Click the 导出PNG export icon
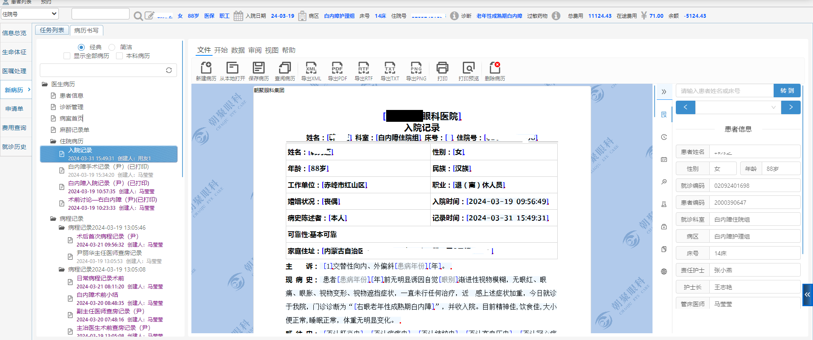Image resolution: width=813 pixels, height=340 pixels. (x=416, y=68)
